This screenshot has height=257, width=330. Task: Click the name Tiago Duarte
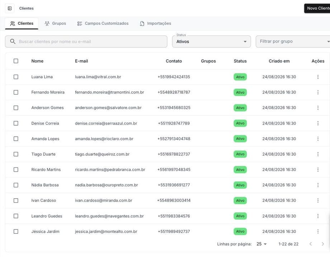[x=43, y=154]
